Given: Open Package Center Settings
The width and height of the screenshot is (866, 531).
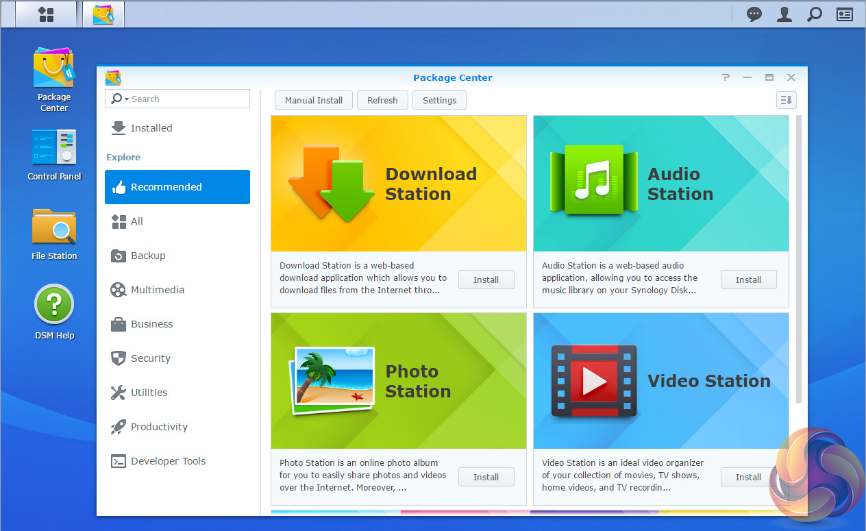Looking at the screenshot, I should [x=439, y=100].
